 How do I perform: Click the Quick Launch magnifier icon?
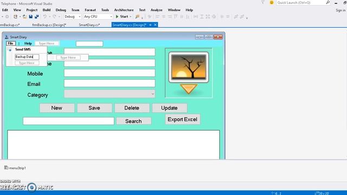(327, 2)
